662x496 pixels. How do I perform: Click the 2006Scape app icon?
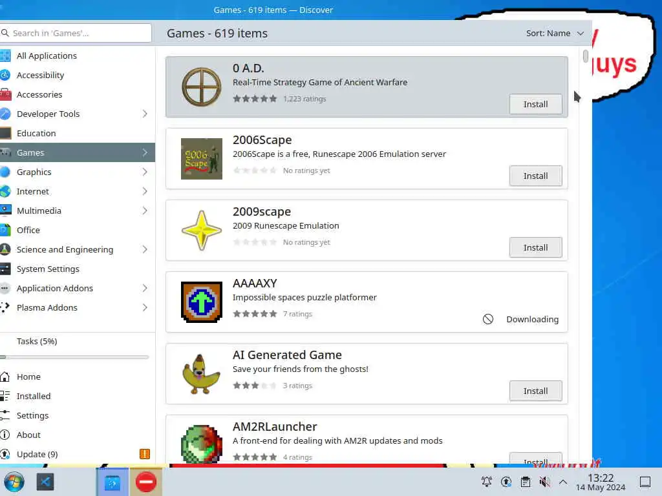[202, 159]
